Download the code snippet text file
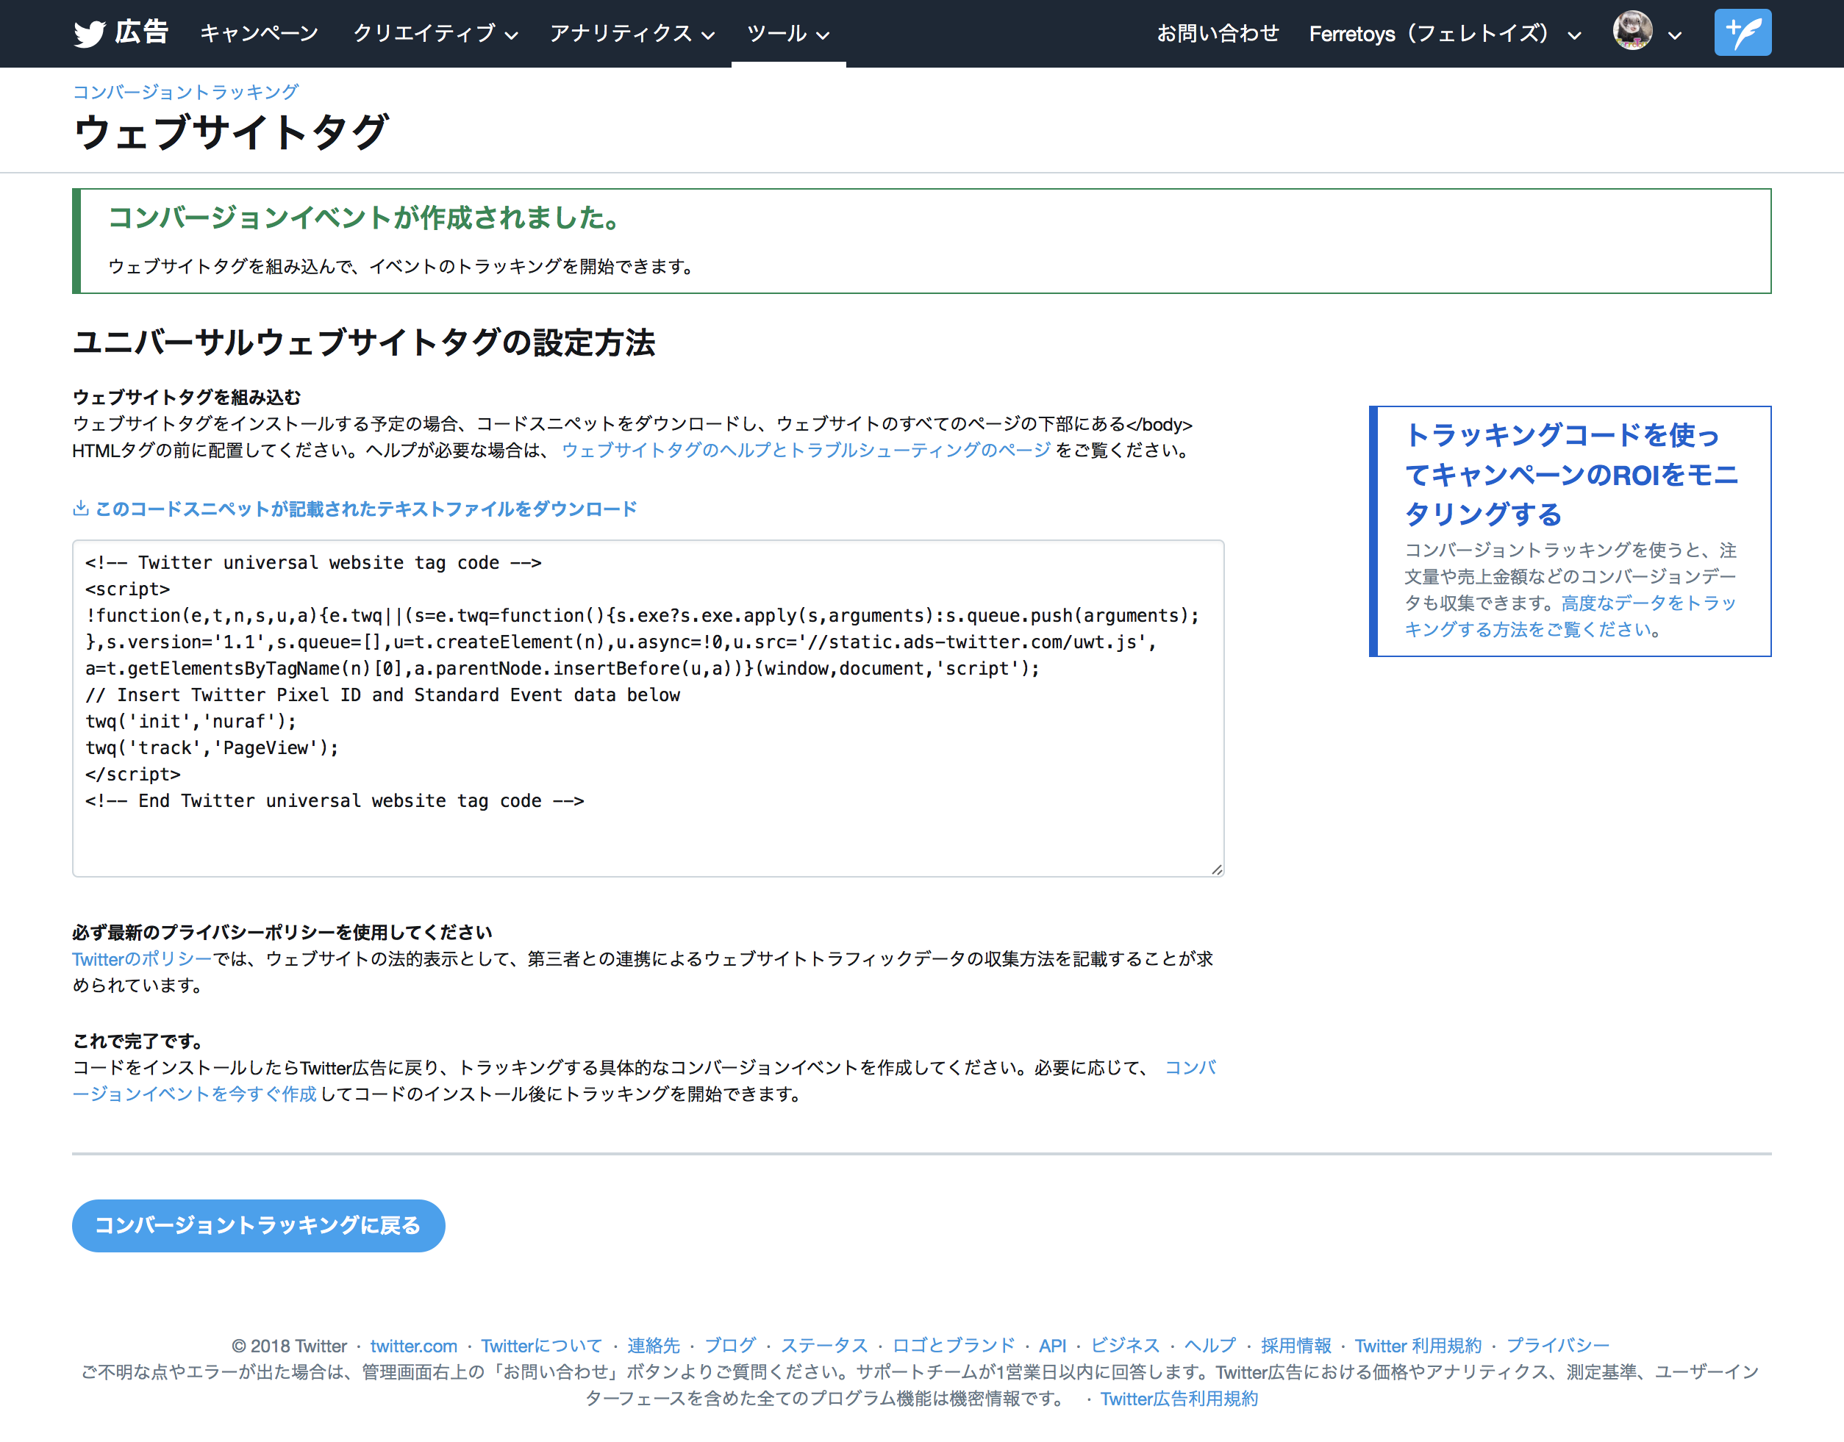The image size is (1844, 1442). click(365, 509)
